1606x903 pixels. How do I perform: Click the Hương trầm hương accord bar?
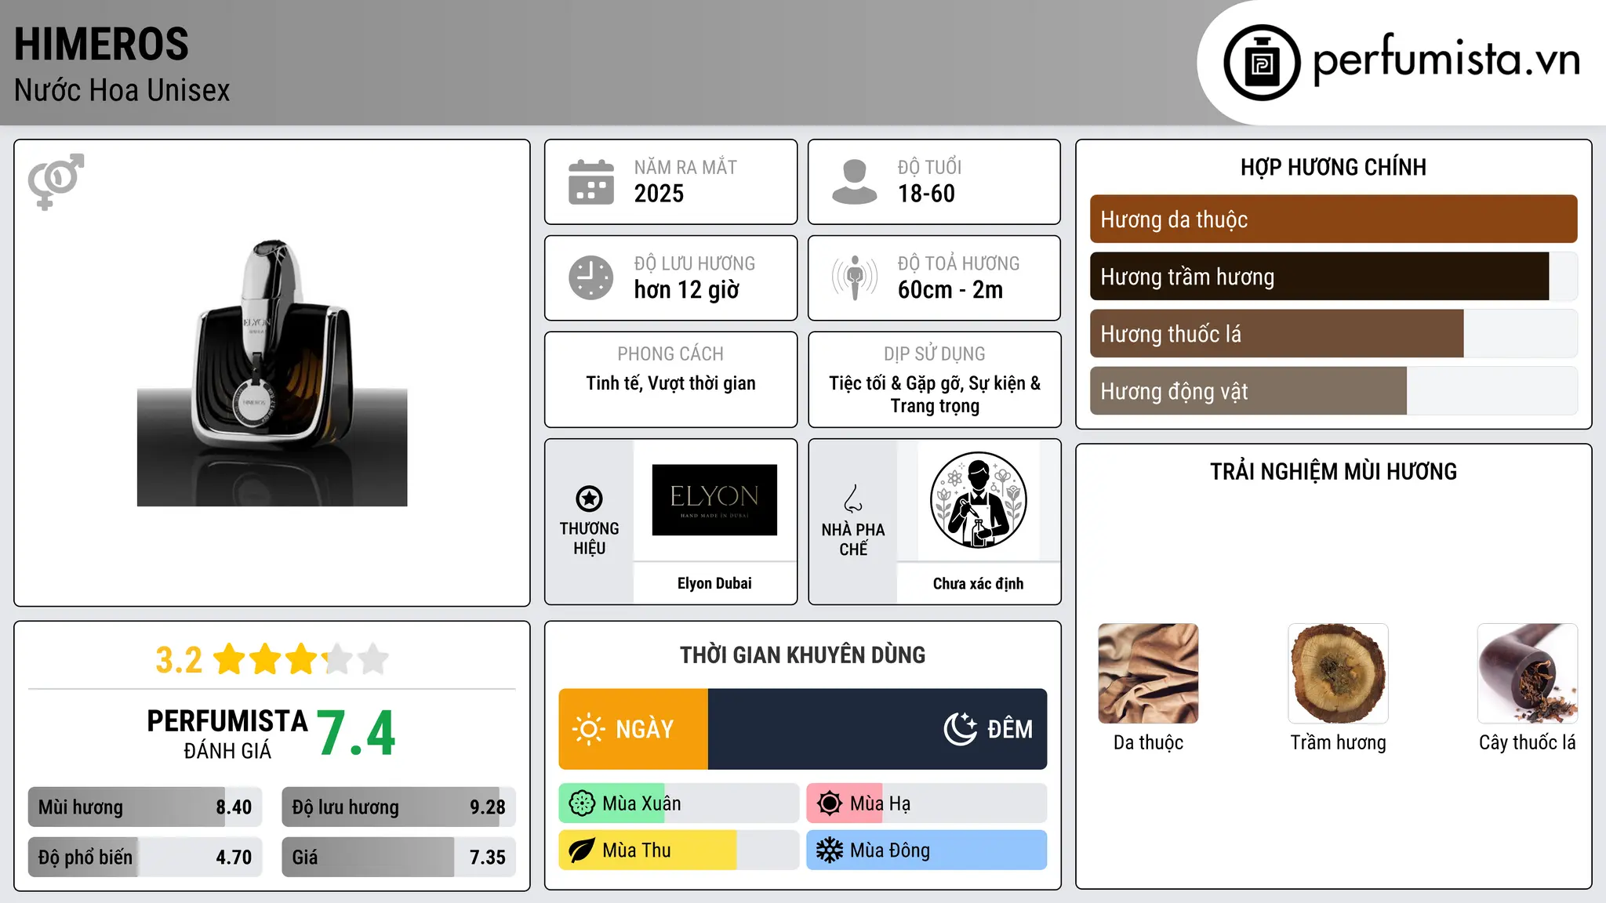(x=1333, y=277)
